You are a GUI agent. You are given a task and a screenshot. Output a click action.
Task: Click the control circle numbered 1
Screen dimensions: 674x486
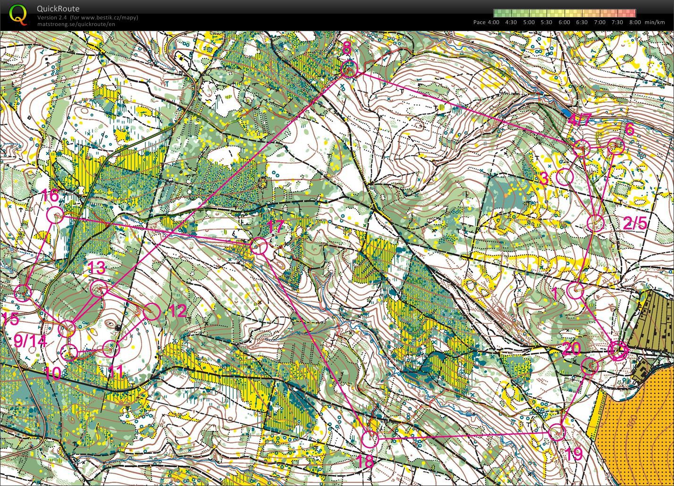pos(575,291)
